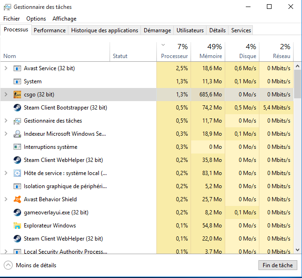Expand the Avast Service process group
The height and width of the screenshot is (278, 302).
pos(6,68)
